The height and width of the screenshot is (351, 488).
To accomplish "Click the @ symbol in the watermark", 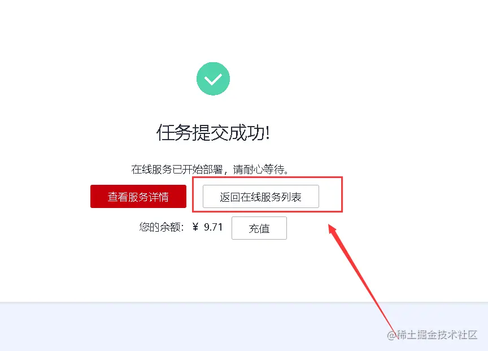I will [391, 335].
